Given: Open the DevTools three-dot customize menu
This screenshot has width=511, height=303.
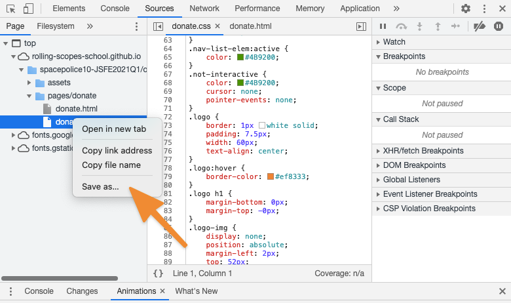Looking at the screenshot, I should click(x=484, y=9).
